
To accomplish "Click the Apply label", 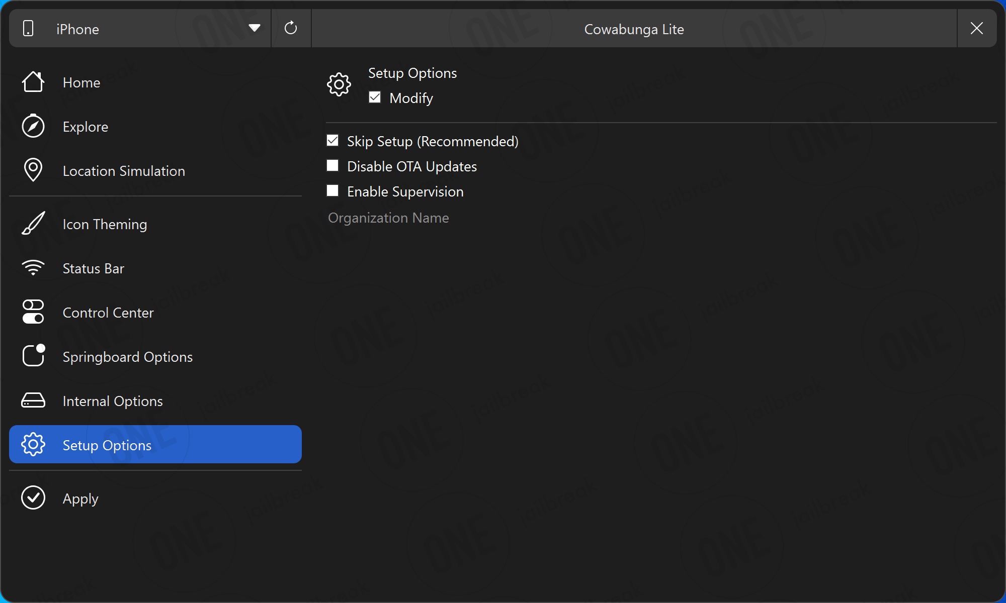I will [x=80, y=498].
